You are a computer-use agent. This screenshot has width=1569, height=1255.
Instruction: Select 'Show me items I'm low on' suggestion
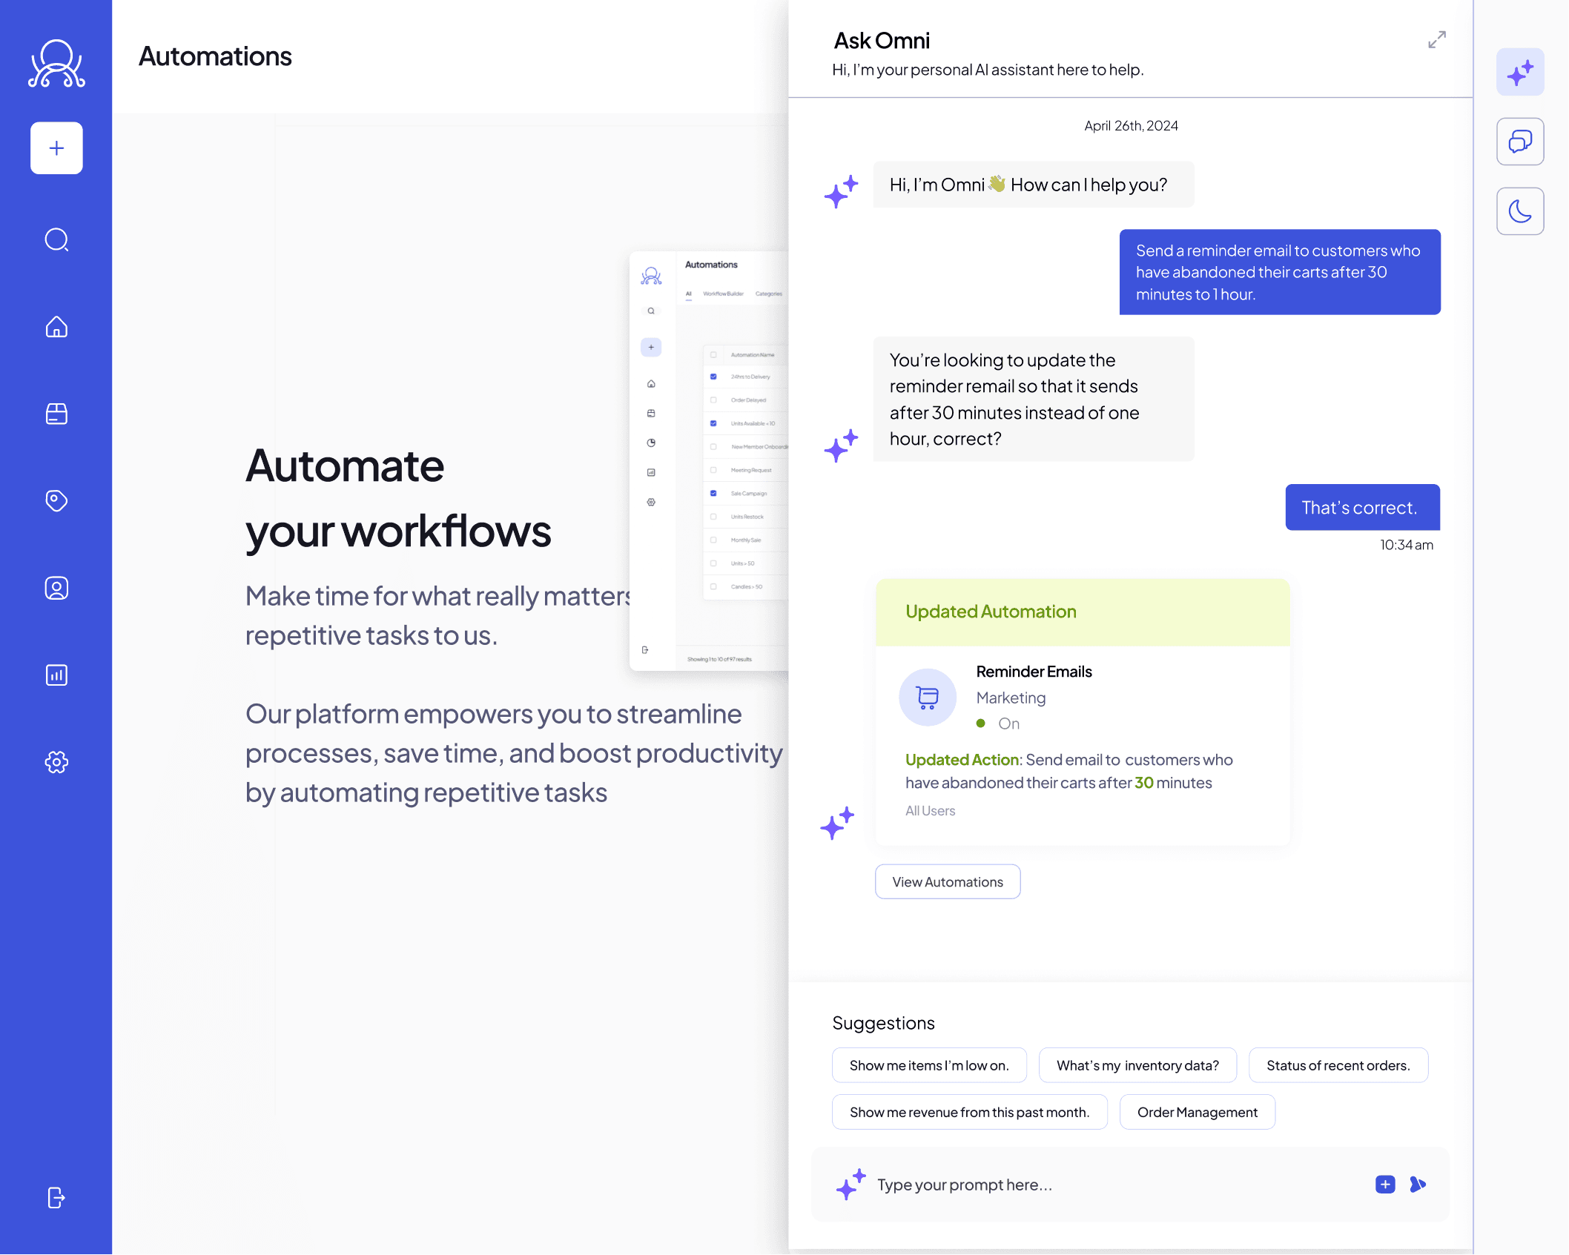(928, 1065)
